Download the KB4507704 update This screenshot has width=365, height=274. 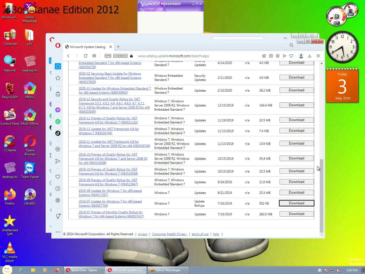coord(296,203)
